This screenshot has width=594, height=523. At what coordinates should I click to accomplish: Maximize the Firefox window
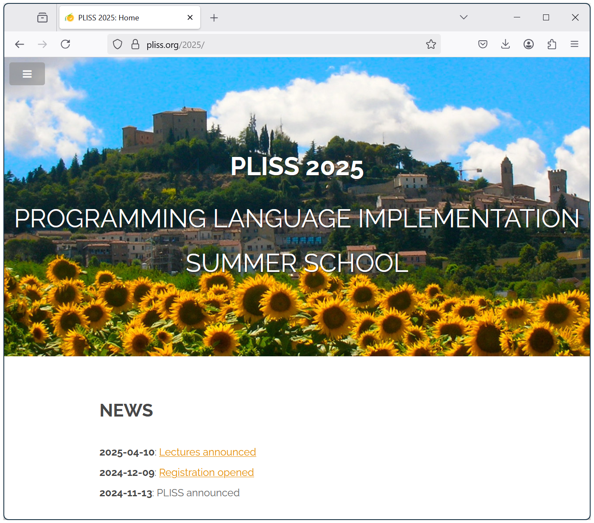tap(546, 17)
